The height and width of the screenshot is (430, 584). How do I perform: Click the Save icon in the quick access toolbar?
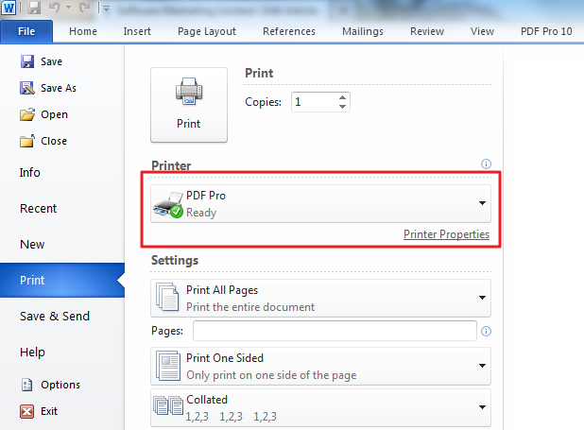[x=35, y=9]
